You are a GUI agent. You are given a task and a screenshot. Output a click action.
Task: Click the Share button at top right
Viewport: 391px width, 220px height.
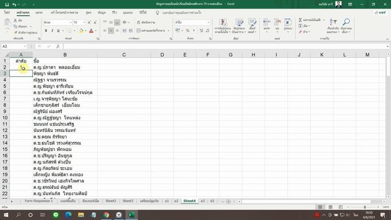tap(380, 12)
